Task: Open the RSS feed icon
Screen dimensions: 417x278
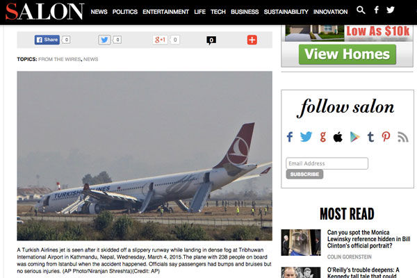Action: click(403, 137)
